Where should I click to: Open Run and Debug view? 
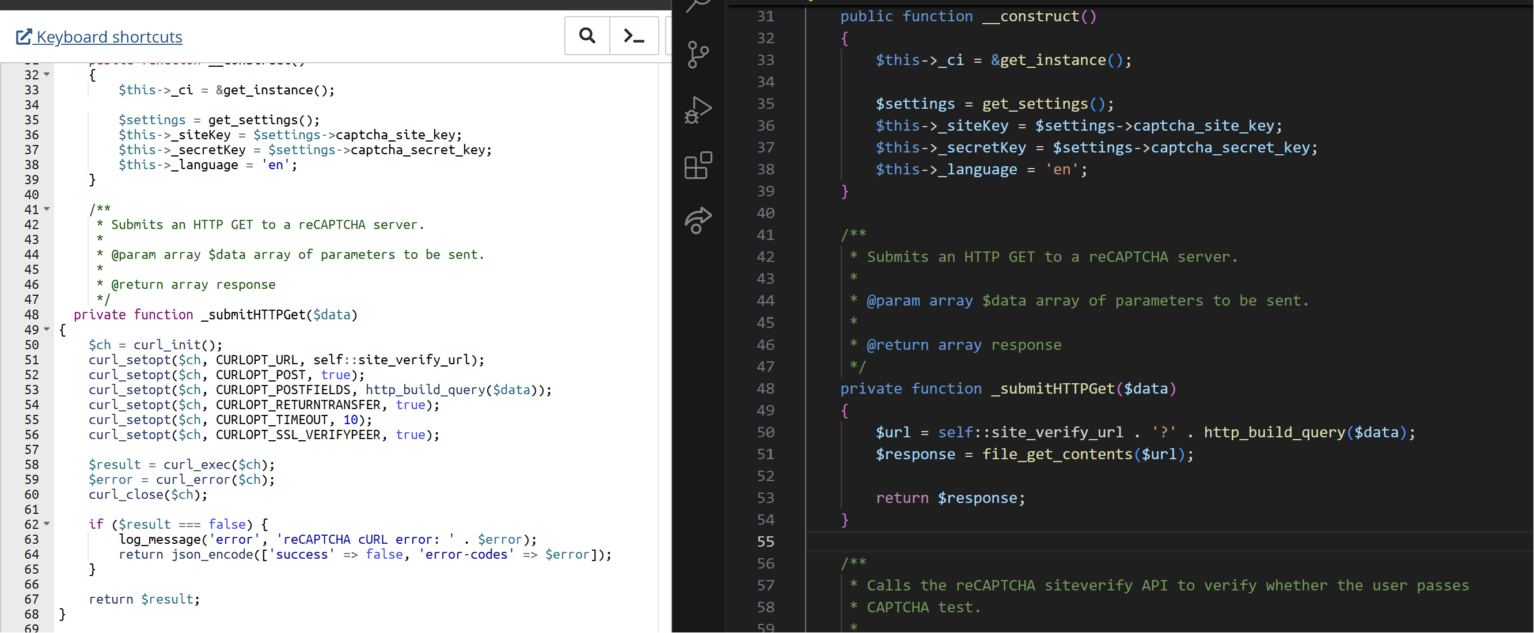(x=698, y=110)
